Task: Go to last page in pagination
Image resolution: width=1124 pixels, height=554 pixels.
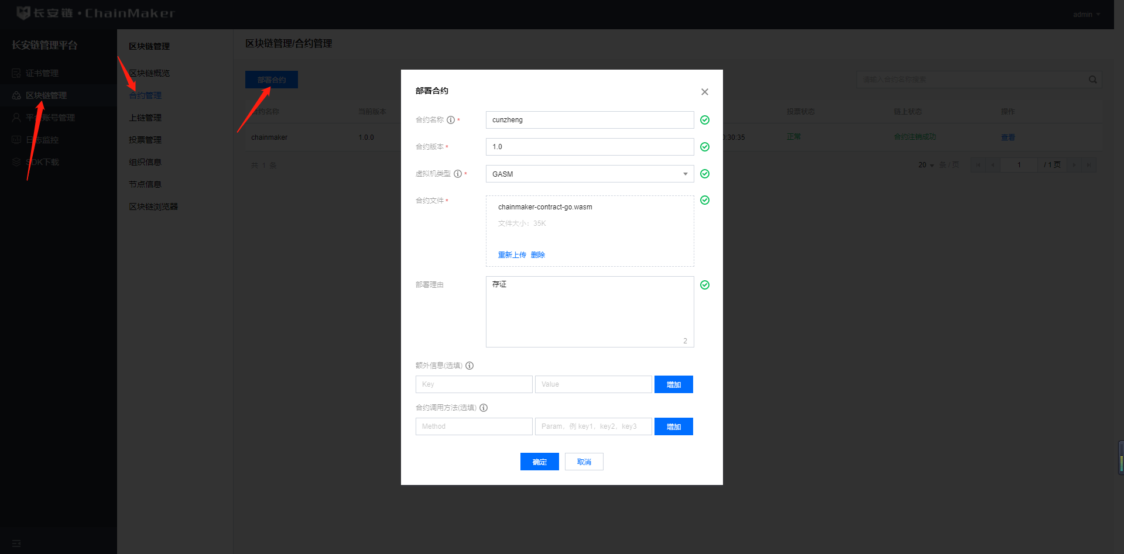Action: pyautogui.click(x=1089, y=165)
